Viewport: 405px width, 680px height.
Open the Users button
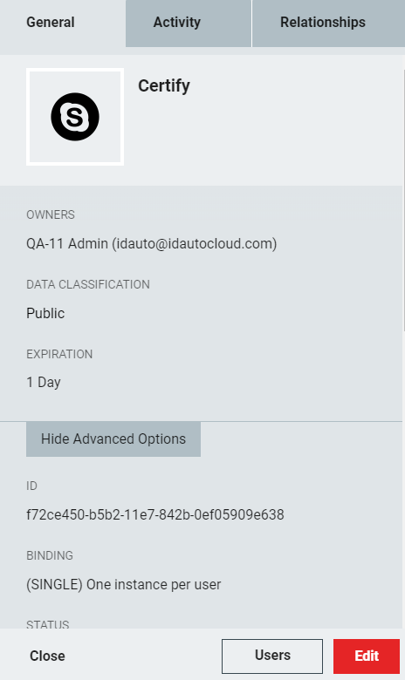click(x=272, y=656)
